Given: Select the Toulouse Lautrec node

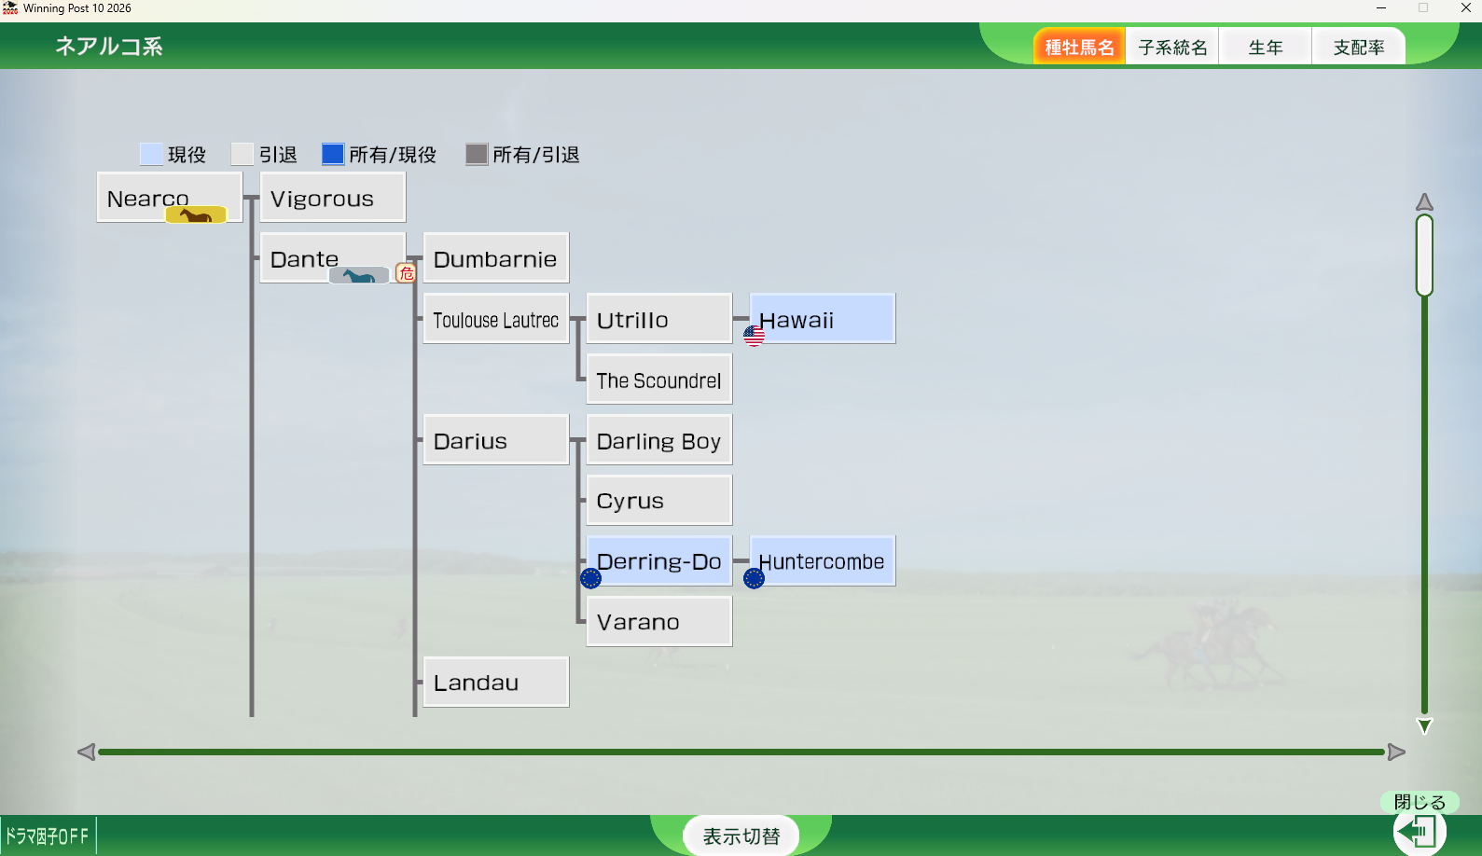Looking at the screenshot, I should click(496, 318).
